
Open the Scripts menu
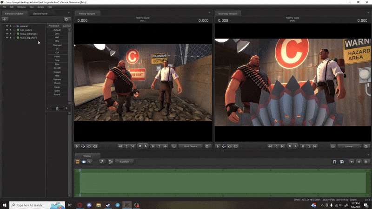click(41, 7)
